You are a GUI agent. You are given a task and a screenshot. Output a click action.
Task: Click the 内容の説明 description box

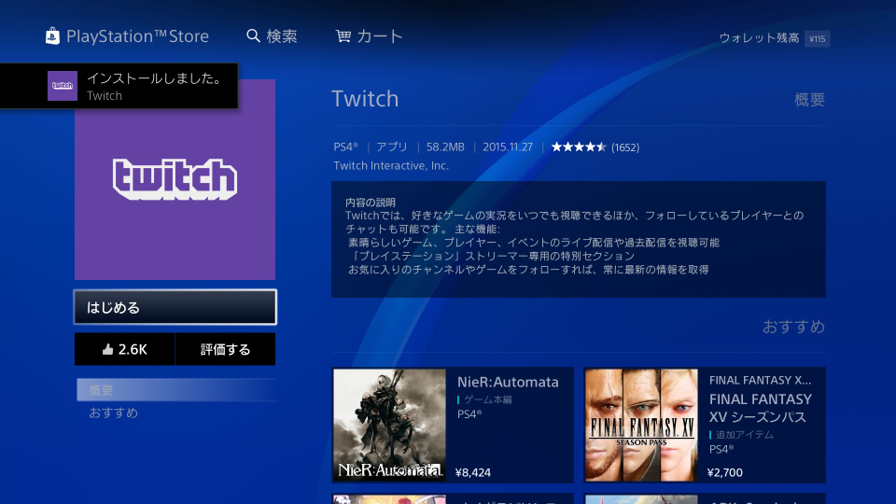click(579, 240)
